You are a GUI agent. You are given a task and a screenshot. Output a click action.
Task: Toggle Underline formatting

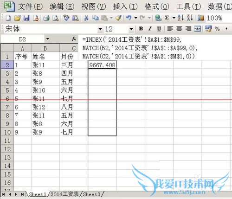pos(159,29)
